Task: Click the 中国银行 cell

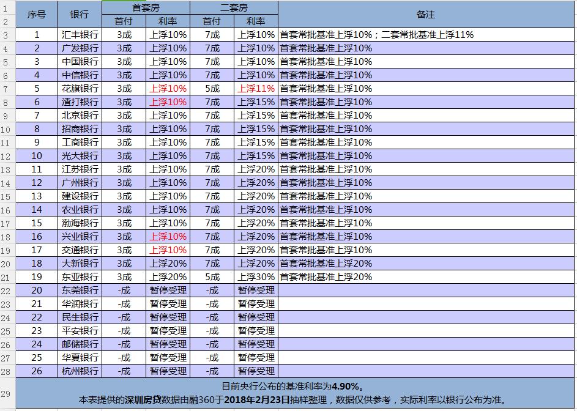Action: pos(80,62)
